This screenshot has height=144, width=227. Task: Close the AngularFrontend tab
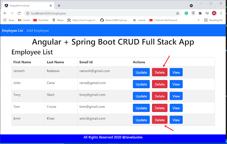tap(51, 6)
